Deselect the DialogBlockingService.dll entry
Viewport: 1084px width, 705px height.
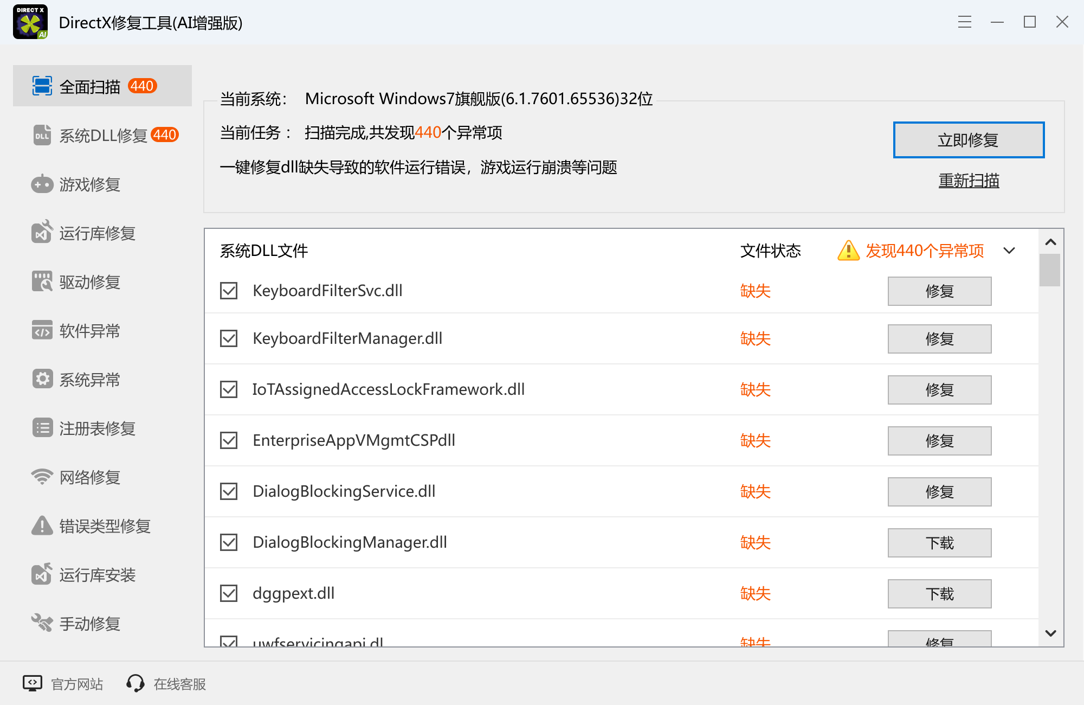click(x=229, y=491)
